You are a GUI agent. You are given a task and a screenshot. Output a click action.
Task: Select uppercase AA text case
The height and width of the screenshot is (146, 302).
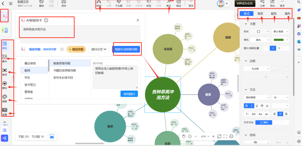pos(254,114)
